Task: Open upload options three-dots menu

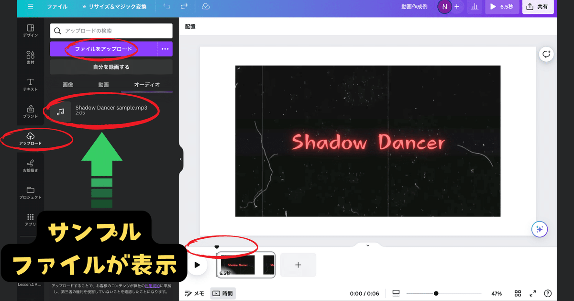Action: point(165,49)
